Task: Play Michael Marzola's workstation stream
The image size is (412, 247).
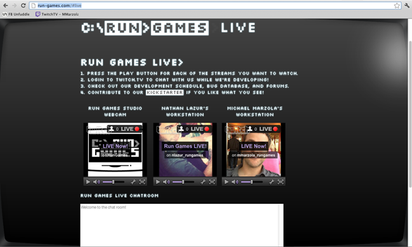Action: coord(227,182)
